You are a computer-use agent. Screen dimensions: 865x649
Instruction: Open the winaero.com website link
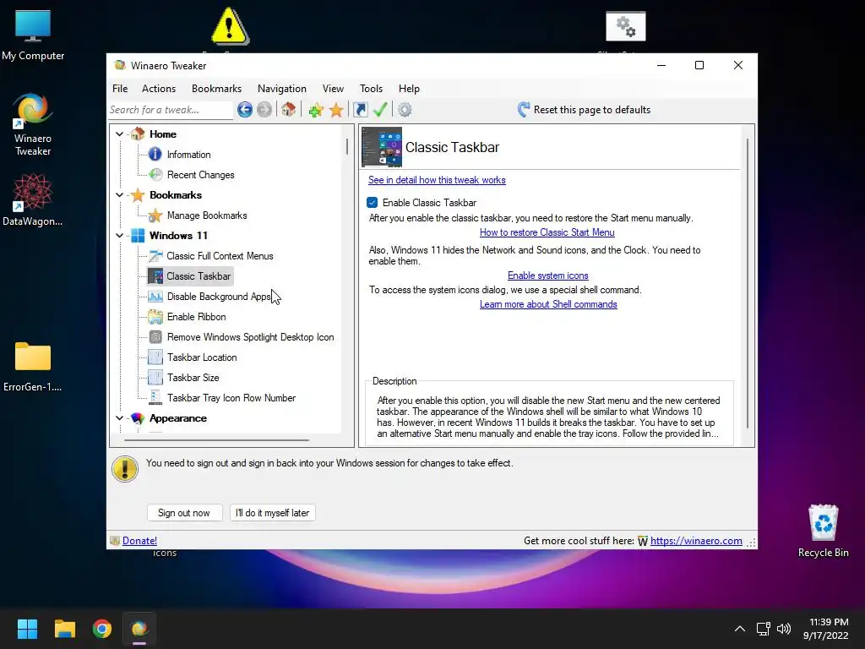tap(696, 541)
